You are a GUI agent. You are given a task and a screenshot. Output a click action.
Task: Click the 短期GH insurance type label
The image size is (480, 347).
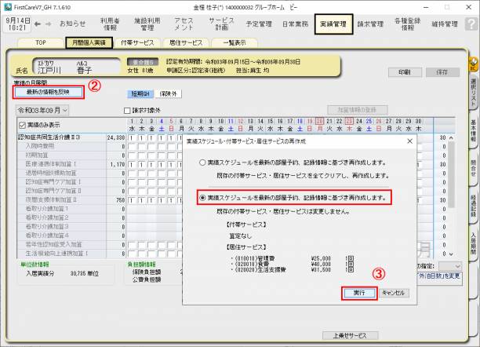pyautogui.click(x=161, y=93)
